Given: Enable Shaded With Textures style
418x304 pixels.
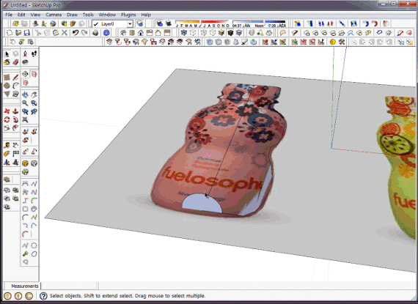Looking at the screenshot, I should point(230,33).
